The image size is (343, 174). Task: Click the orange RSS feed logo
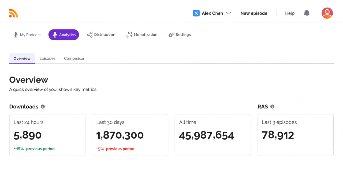pyautogui.click(x=13, y=13)
